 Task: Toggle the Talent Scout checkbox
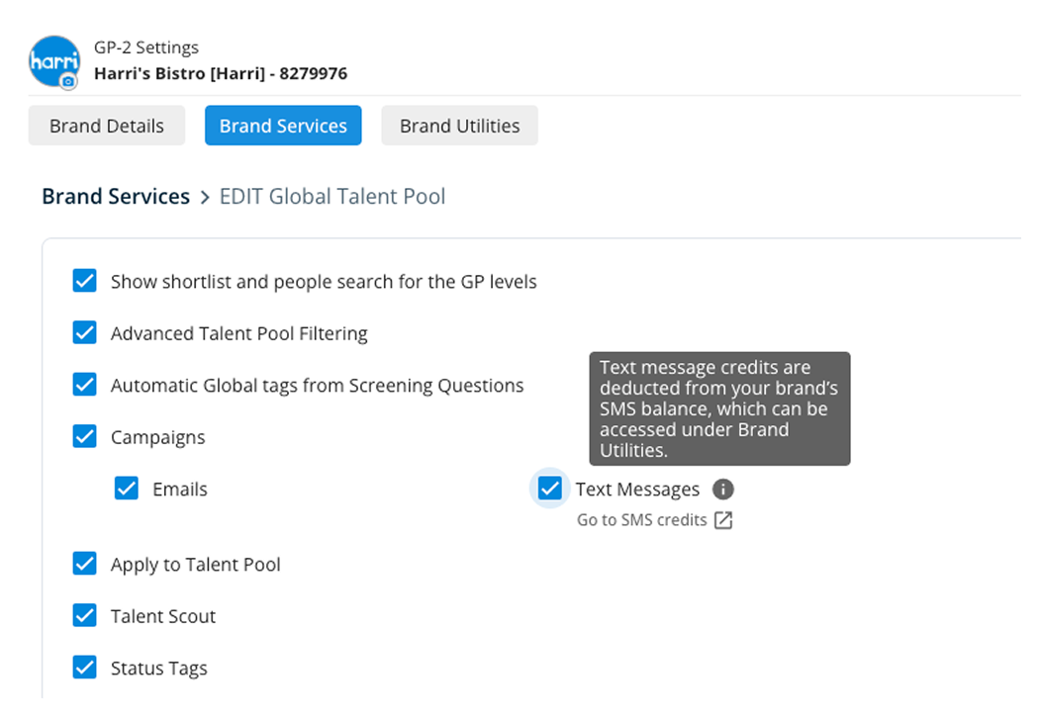pos(85,616)
